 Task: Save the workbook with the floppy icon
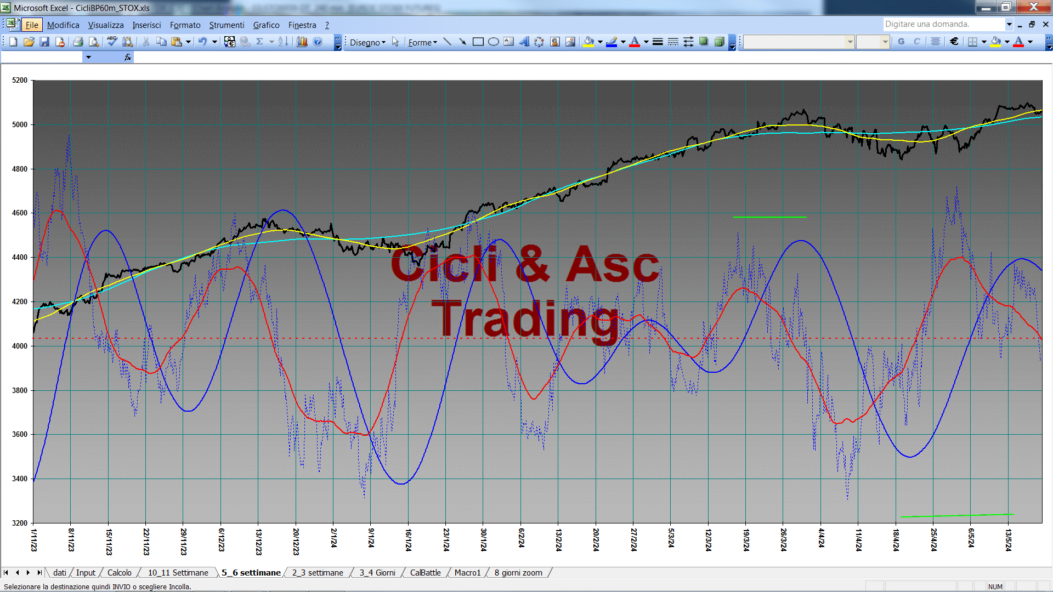[44, 42]
